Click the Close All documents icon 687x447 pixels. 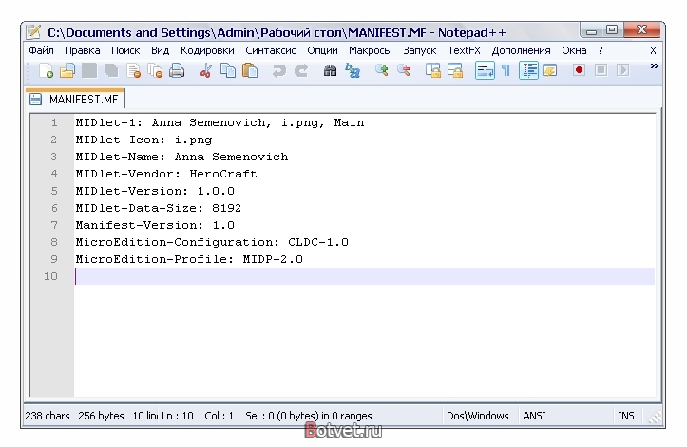coord(155,70)
